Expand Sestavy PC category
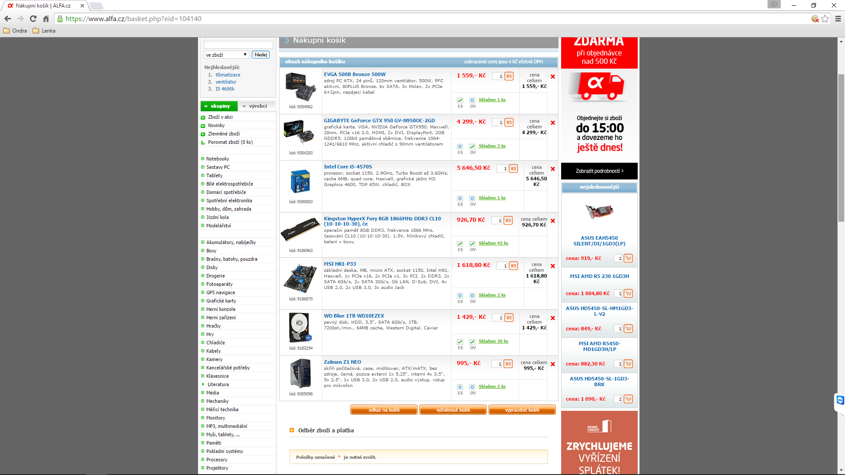This screenshot has width=845, height=475. pyautogui.click(x=203, y=167)
